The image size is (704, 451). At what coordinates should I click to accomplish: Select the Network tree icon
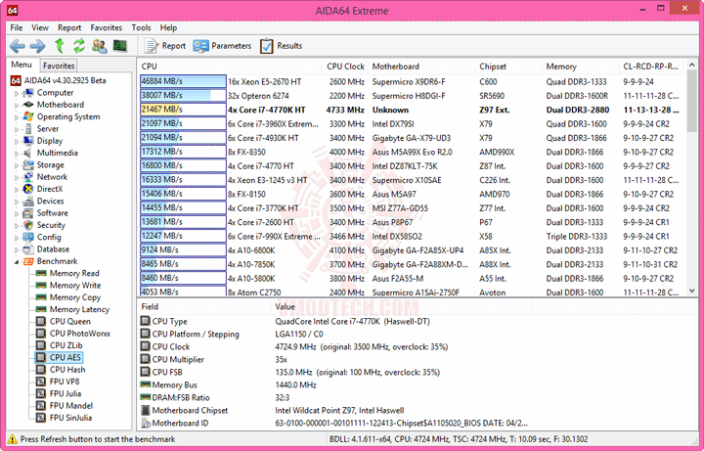click(x=28, y=177)
